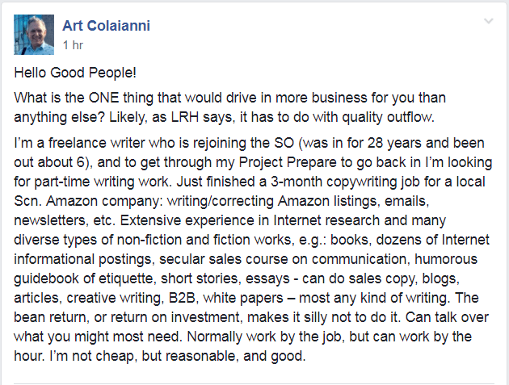The height and width of the screenshot is (385, 509).
Task: Expand the post options chevron menu
Action: pos(489,22)
